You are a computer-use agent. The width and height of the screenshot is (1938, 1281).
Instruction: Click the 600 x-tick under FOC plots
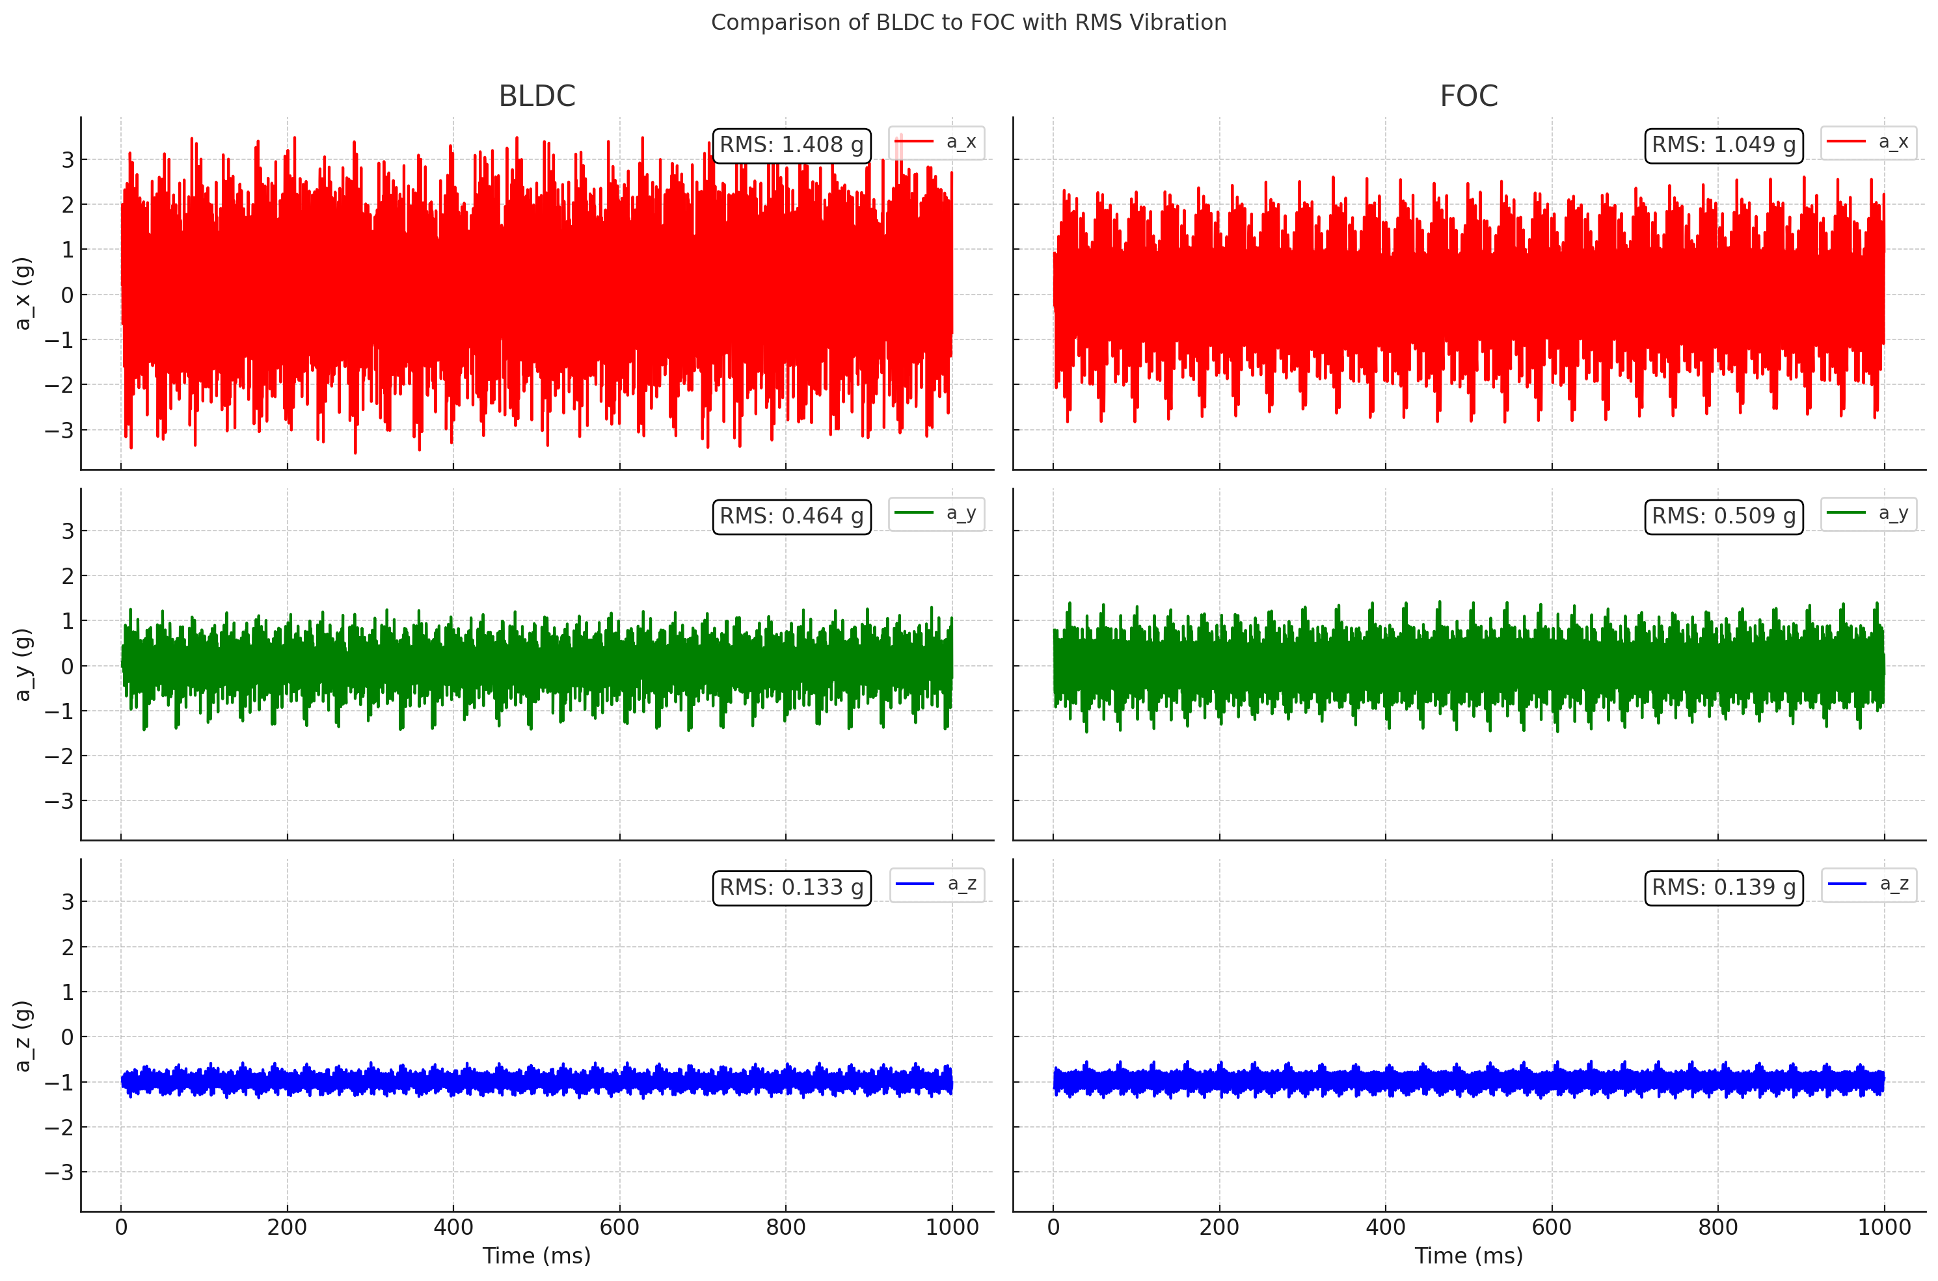[x=1552, y=1227]
